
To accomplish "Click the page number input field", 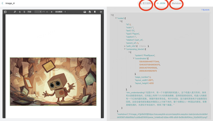I will click(38, 12).
